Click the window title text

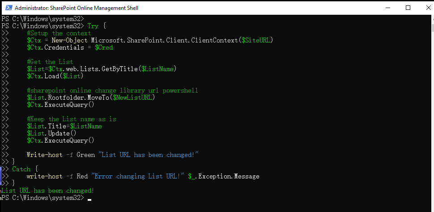tap(77, 8)
